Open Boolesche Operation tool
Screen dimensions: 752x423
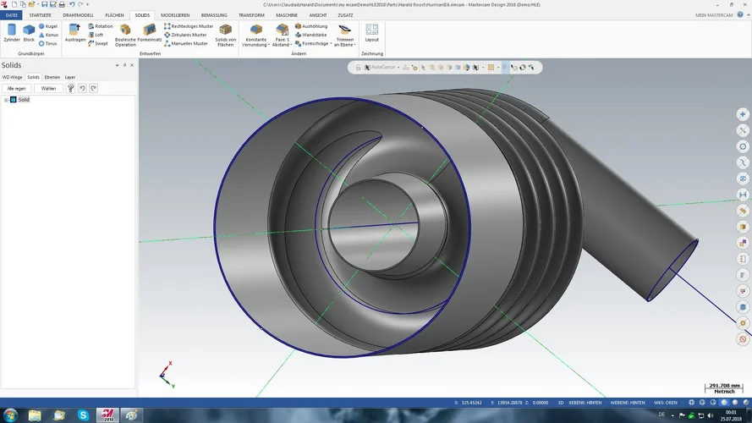[x=125, y=34]
